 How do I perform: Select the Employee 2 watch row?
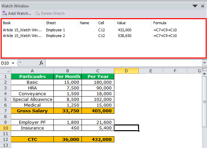(103, 36)
